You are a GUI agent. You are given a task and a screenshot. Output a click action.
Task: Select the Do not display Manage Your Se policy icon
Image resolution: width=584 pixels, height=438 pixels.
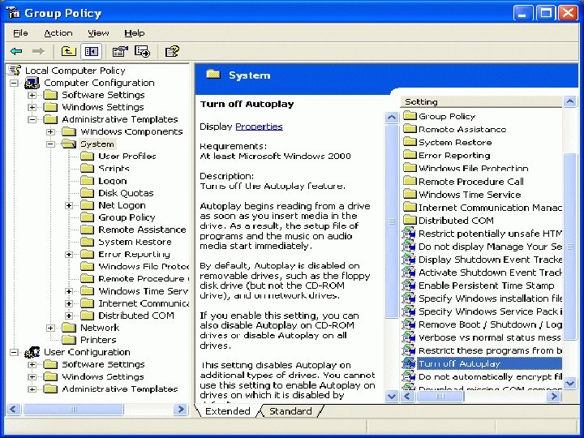[x=409, y=247]
